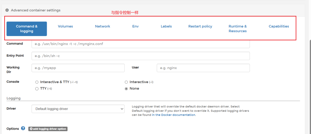Open the logging Driver dropdown
The height and width of the screenshot is (134, 311).
tap(78, 109)
